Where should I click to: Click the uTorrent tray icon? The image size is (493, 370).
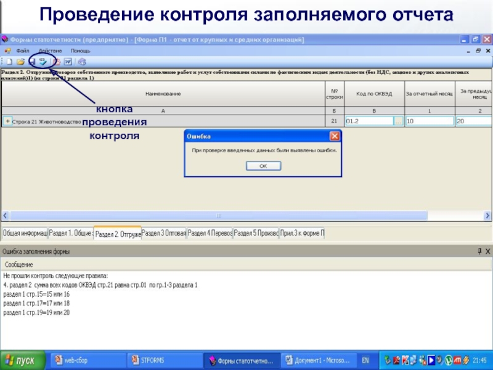pos(449,360)
